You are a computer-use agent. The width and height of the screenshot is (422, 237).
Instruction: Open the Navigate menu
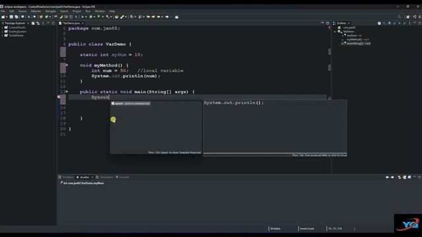(50, 11)
